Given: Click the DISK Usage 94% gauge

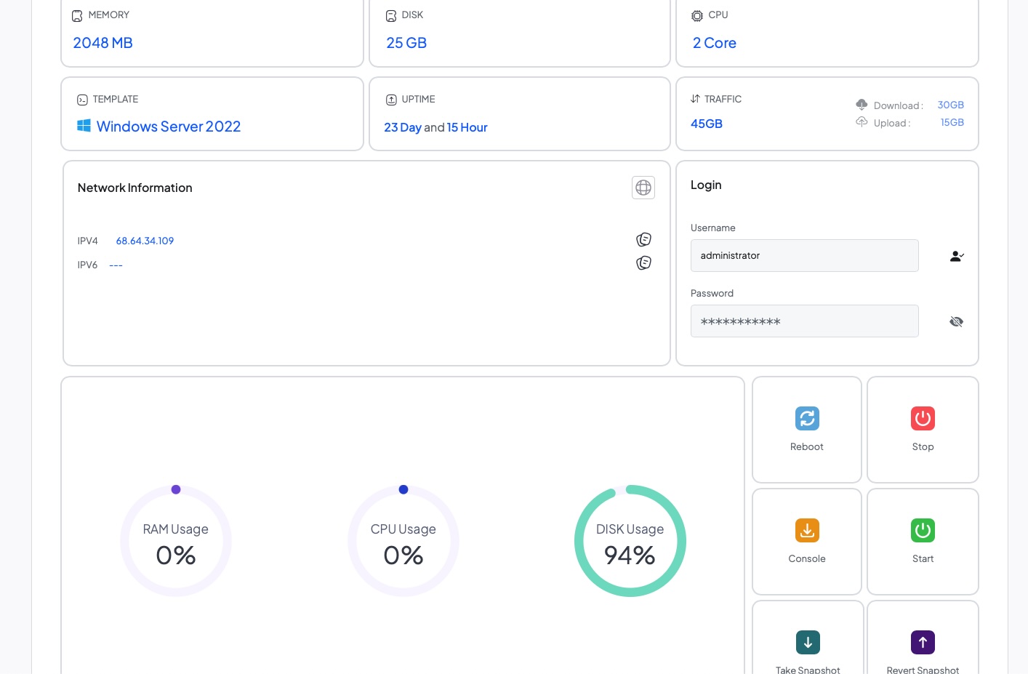Looking at the screenshot, I should point(630,541).
